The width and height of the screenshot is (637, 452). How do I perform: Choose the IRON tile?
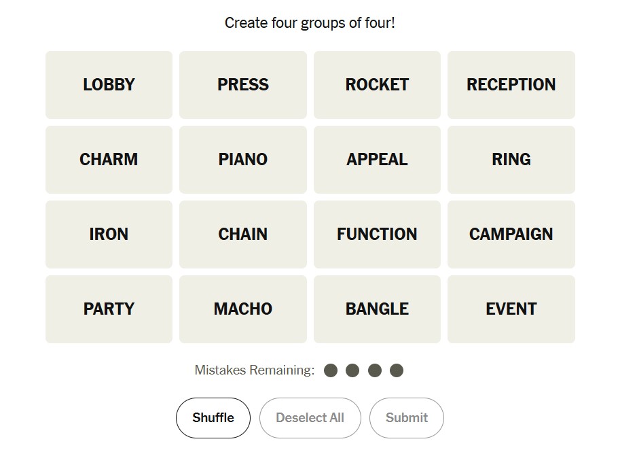pos(109,234)
